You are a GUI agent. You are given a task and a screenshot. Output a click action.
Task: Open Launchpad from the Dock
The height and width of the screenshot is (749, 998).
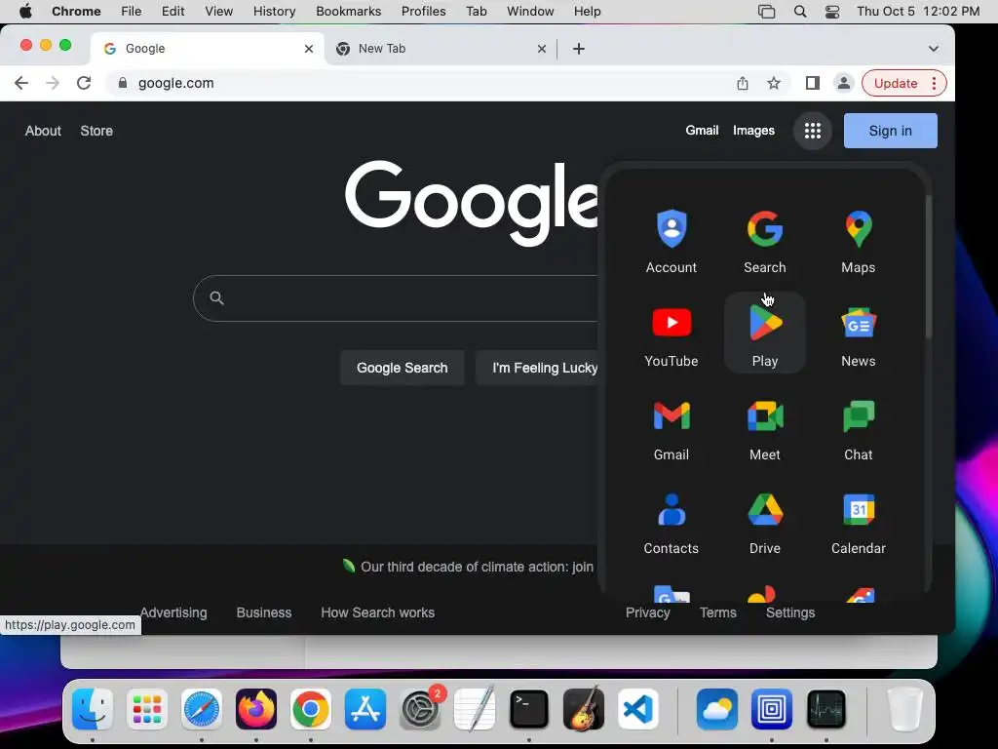coord(147,709)
